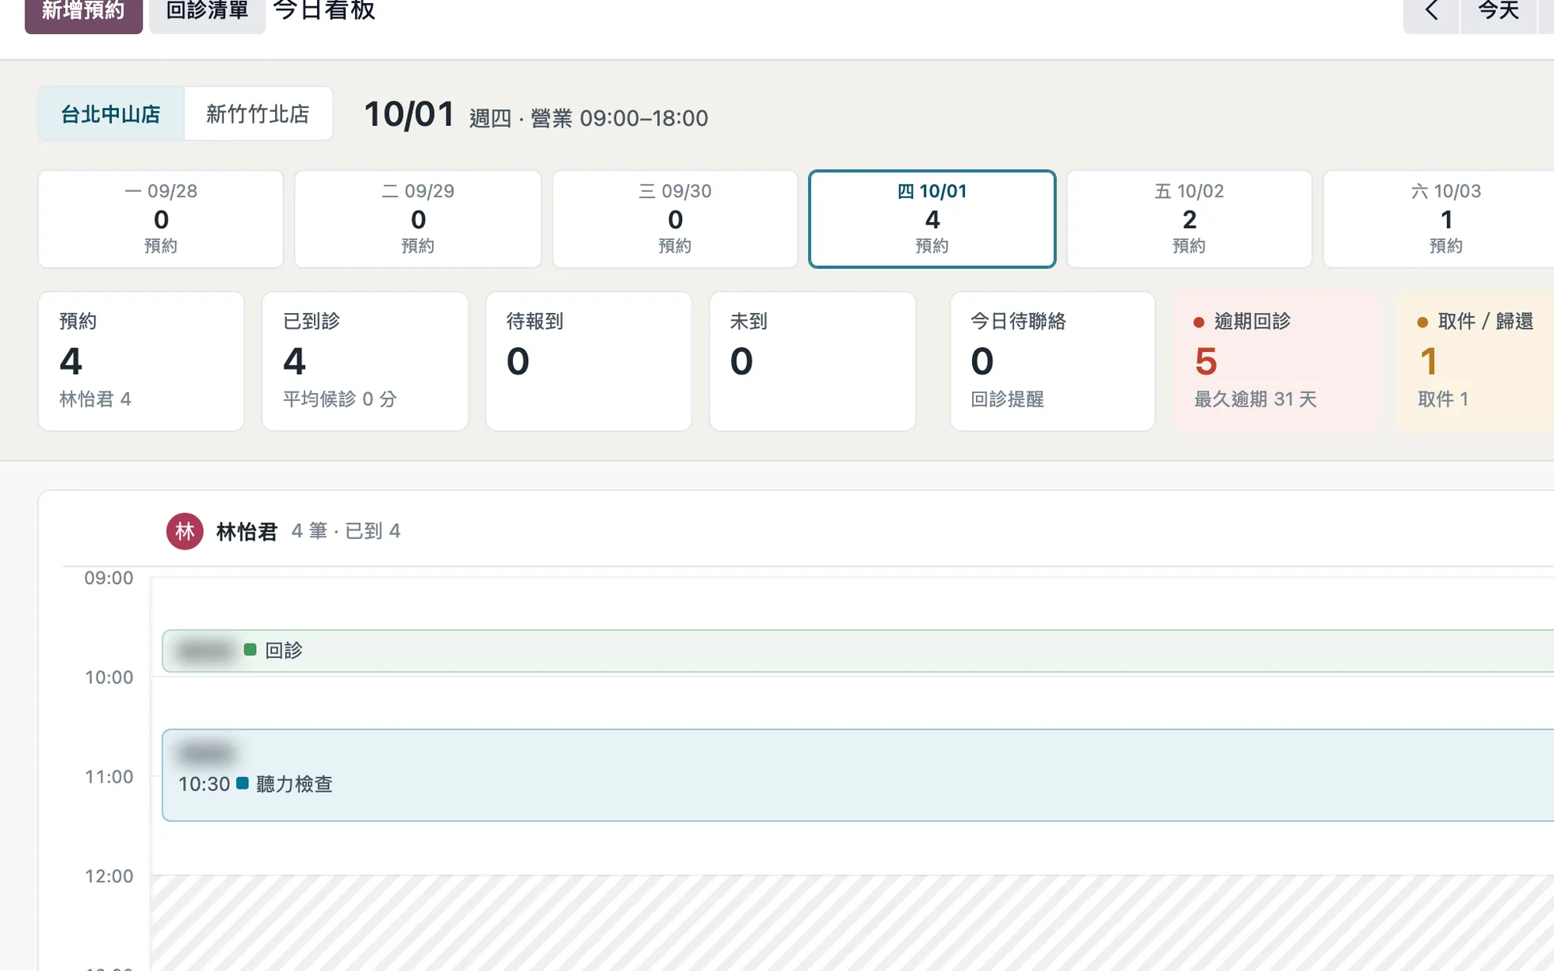Image resolution: width=1554 pixels, height=971 pixels.
Task: Open the 已到診 summary card
Action: 365,361
